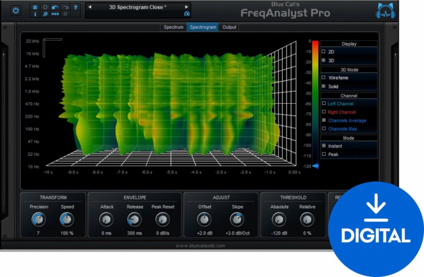Open the '3D Spectrogram Close' preset list

[x=137, y=7]
